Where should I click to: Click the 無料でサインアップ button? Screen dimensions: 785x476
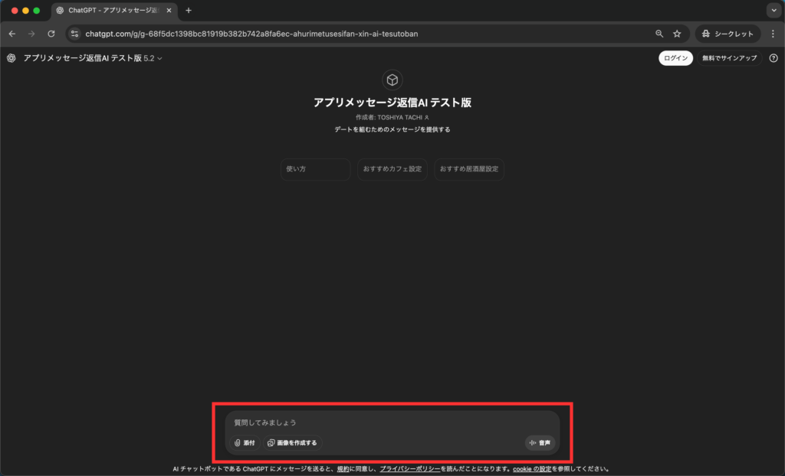pyautogui.click(x=729, y=58)
